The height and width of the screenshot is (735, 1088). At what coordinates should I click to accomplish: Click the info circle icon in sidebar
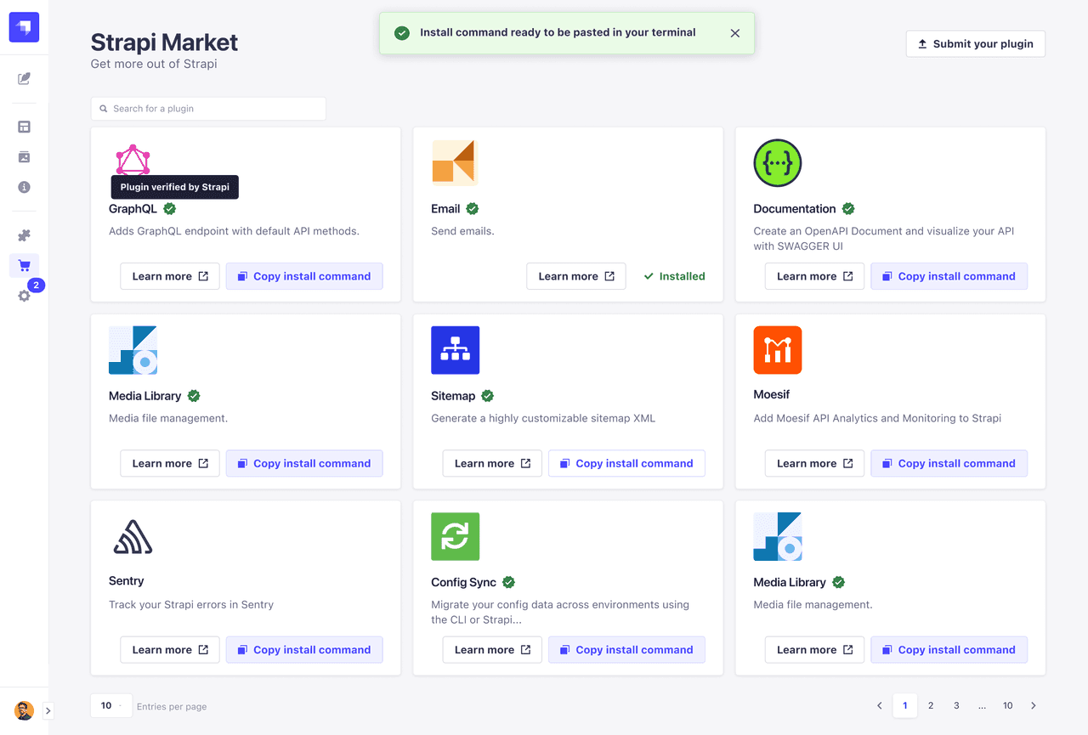click(x=24, y=187)
